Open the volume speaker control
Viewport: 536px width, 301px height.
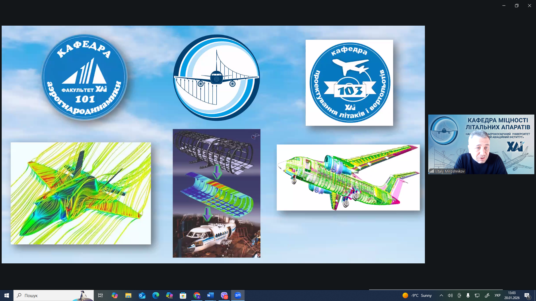pos(450,295)
